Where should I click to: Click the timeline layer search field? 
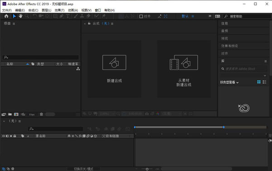point(55,129)
